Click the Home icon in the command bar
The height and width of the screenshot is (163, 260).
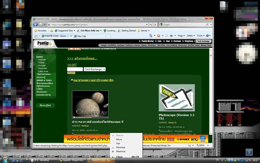151,35
